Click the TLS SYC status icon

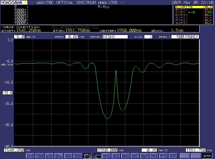[30, 156]
